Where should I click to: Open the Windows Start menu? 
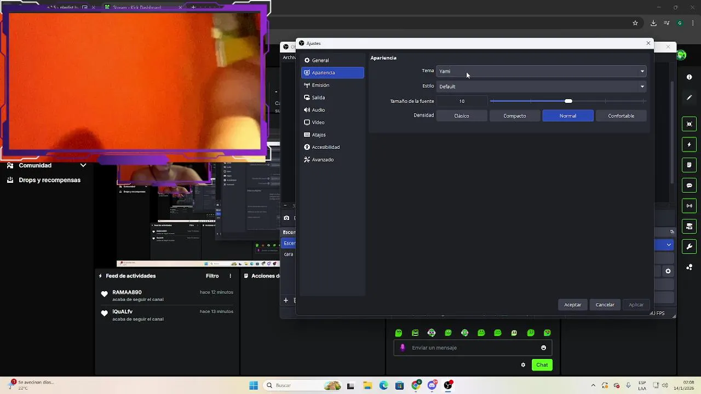(254, 385)
